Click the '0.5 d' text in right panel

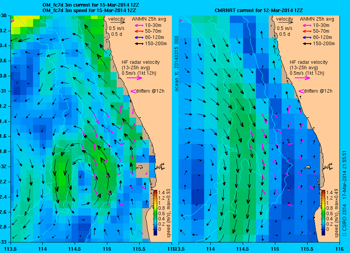[x=285, y=34]
